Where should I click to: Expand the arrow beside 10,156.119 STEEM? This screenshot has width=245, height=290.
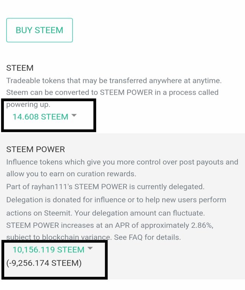click(90, 248)
